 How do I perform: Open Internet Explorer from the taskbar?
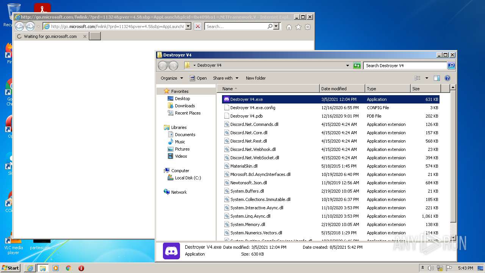click(x=30, y=268)
